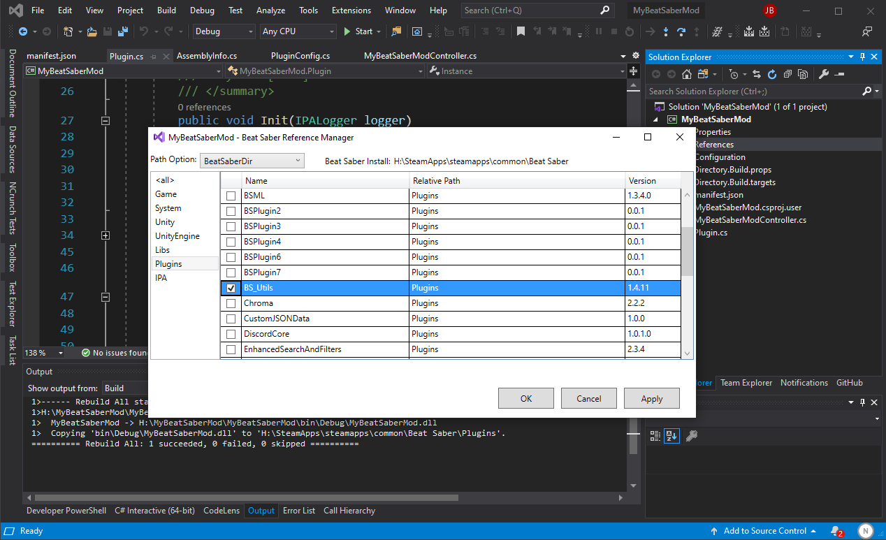Open the Instance member dropdown

tap(526, 71)
